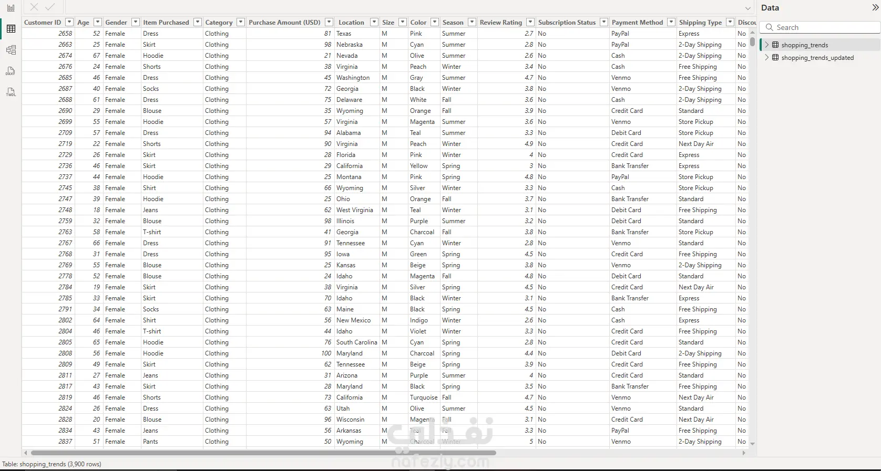Click vertical scrollbar up arrow
The height and width of the screenshot is (471, 881).
[752, 32]
